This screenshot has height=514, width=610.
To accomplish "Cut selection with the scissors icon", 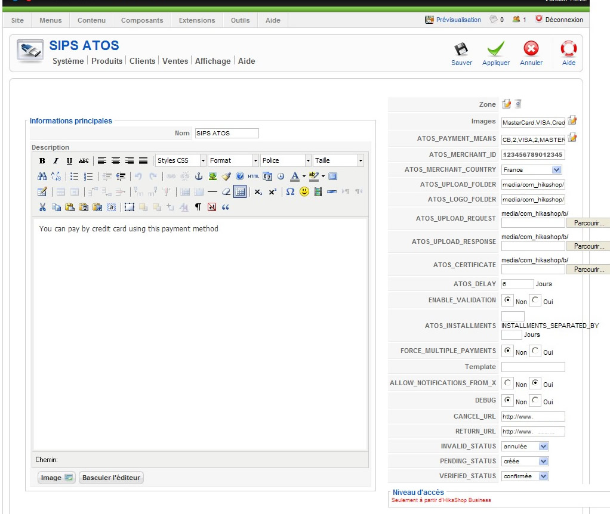I will pos(42,207).
